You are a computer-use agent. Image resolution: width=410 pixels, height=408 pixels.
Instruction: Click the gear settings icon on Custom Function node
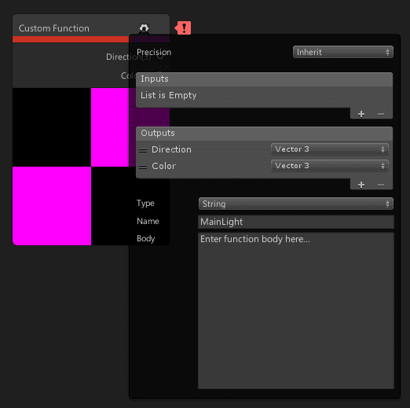pos(144,28)
